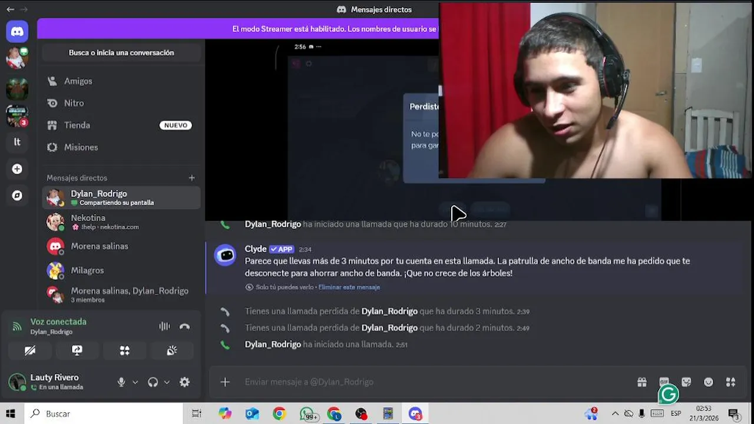The image size is (754, 424).
Task: Click 'Voz conectada' status text
Action: [58, 322]
